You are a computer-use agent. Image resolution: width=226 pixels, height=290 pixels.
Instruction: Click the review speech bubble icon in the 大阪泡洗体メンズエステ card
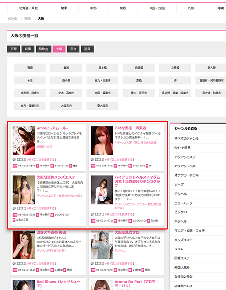[14, 208]
